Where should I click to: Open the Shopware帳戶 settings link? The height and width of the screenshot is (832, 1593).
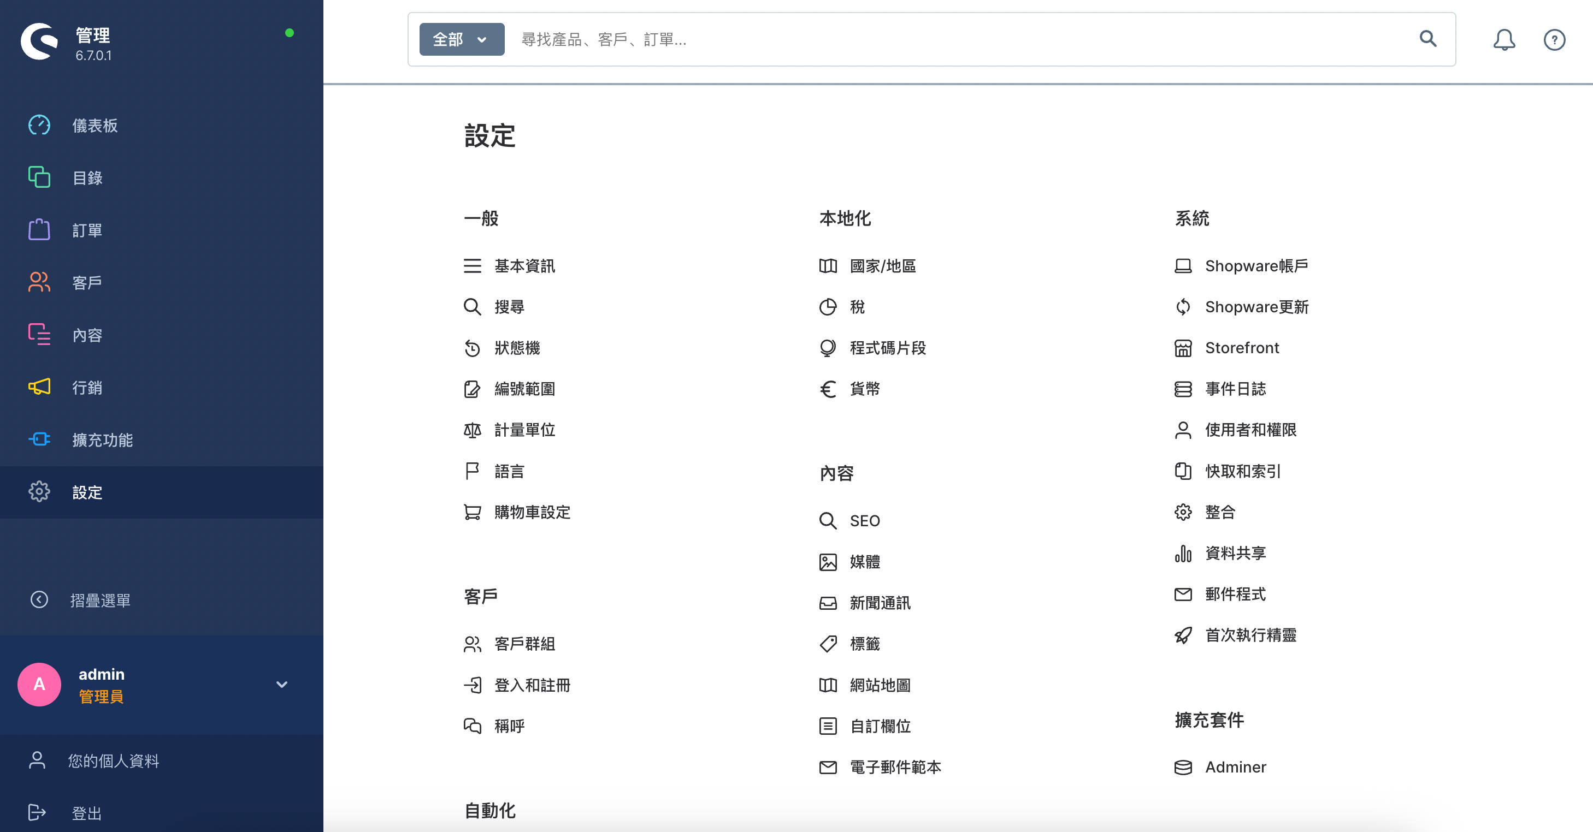[1256, 266]
